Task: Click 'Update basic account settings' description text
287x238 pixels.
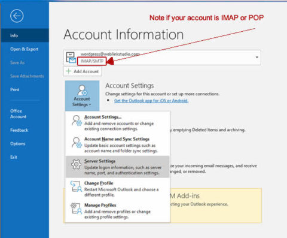Action: (x=121, y=148)
